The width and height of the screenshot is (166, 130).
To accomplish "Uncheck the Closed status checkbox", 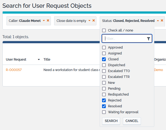I will coord(104,59).
